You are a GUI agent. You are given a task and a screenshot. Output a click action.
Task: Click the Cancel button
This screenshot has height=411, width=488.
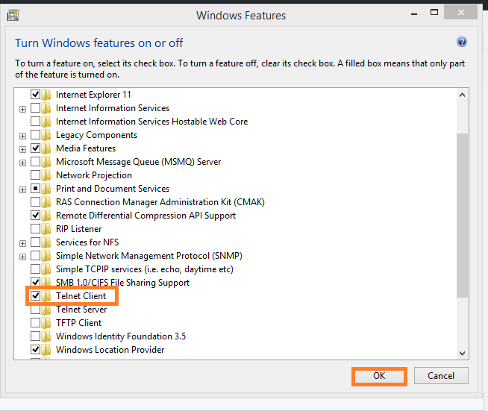(441, 376)
